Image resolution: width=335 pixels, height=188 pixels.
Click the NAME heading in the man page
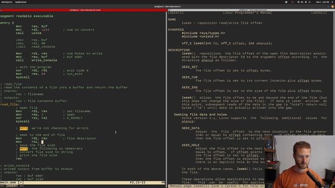172,19
